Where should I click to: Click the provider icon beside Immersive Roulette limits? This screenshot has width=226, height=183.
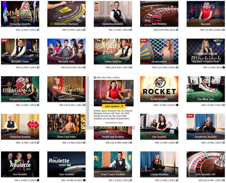38,30
